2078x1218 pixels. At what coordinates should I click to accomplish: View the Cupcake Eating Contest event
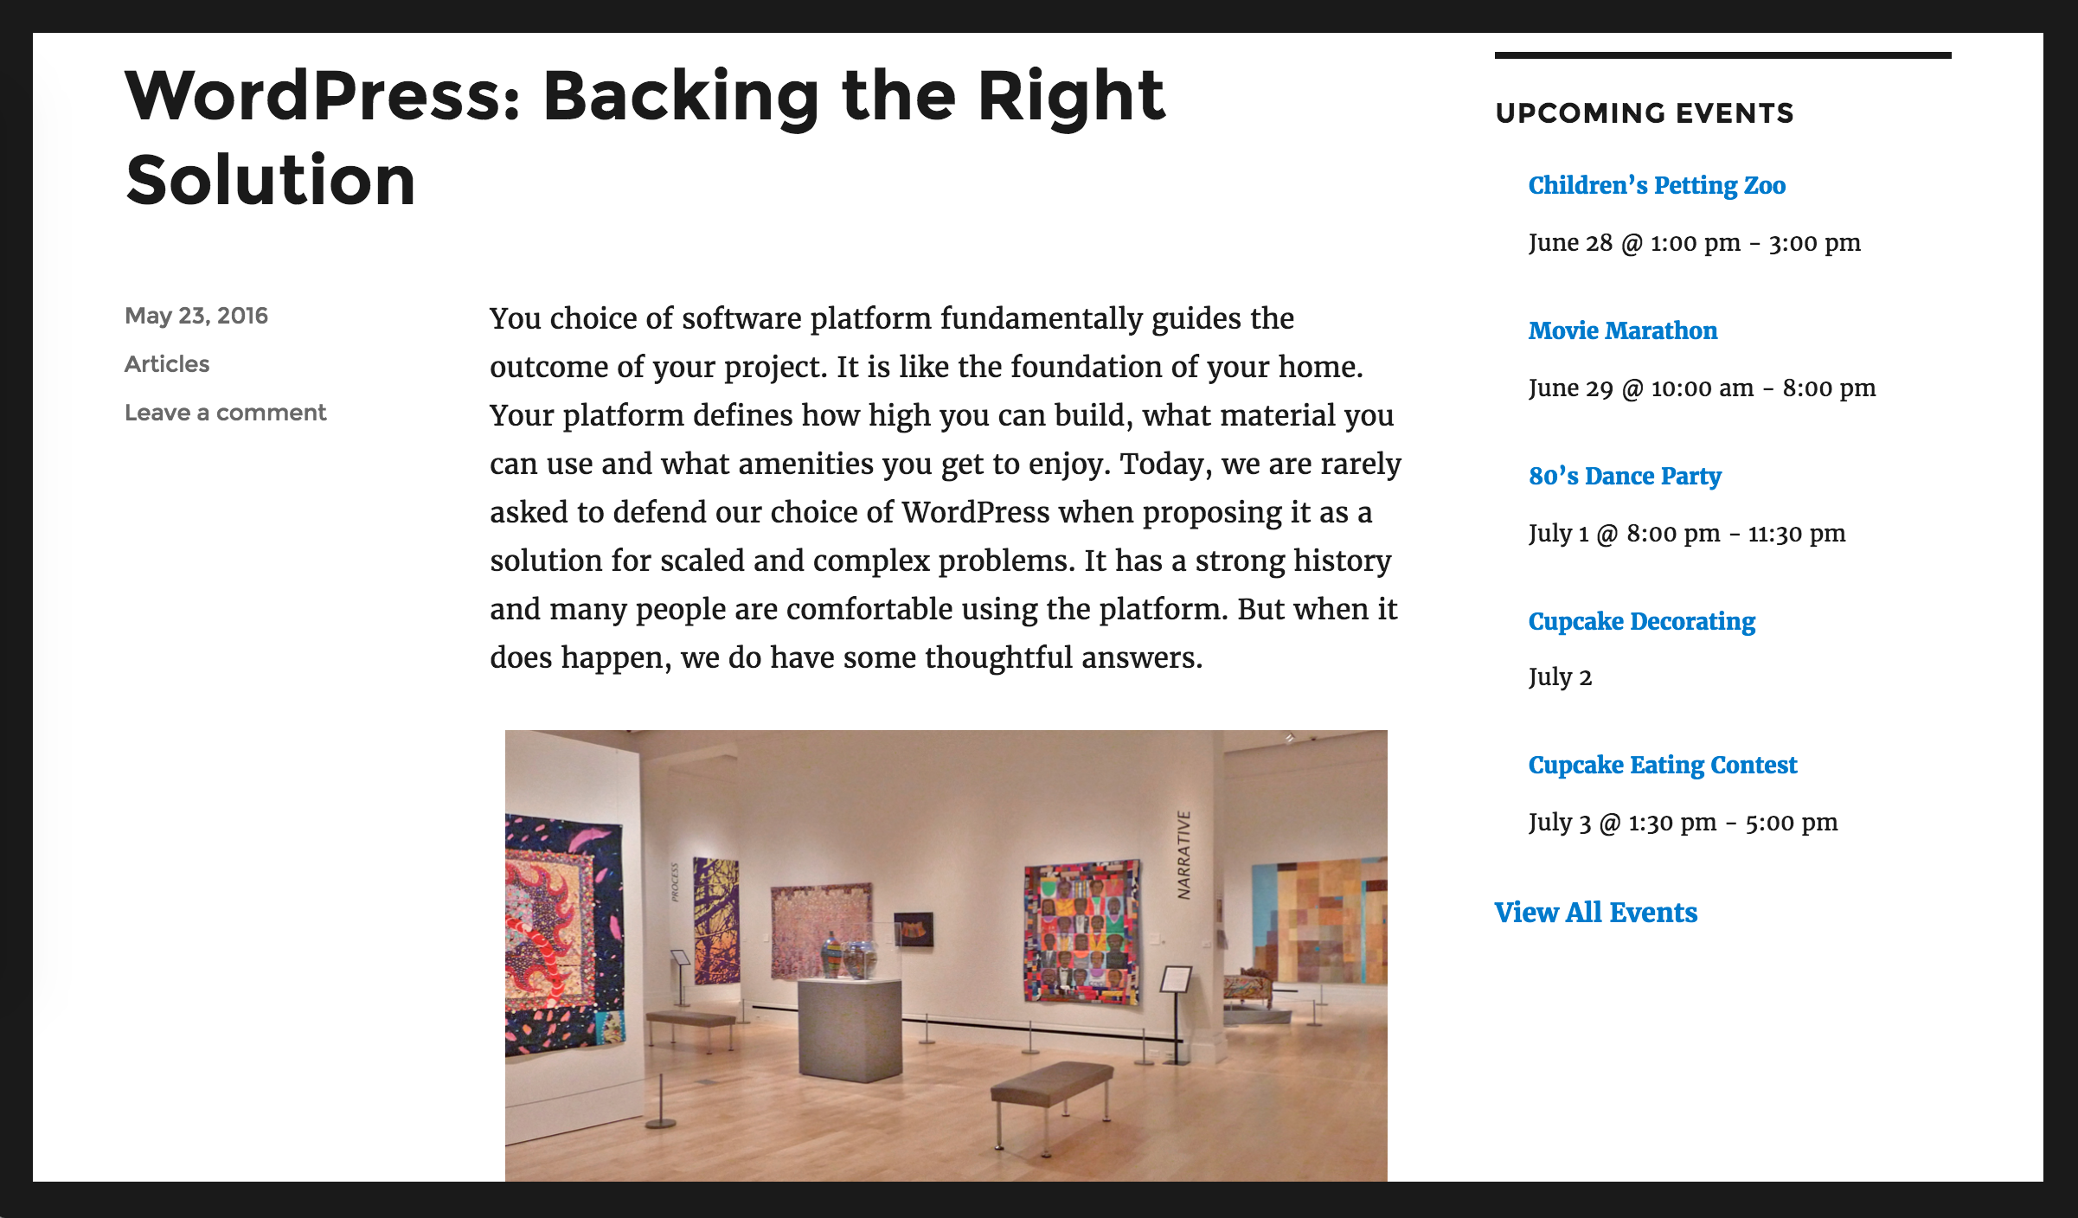(x=1662, y=765)
